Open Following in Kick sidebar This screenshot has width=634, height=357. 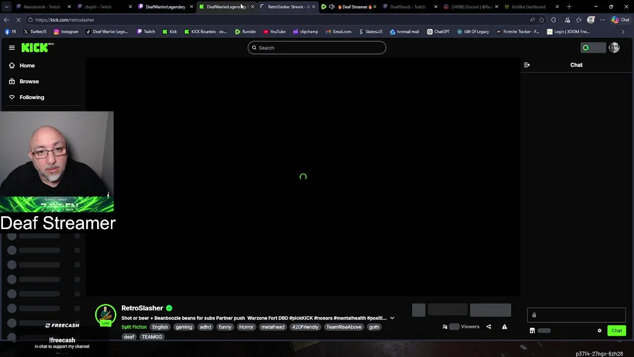32,97
